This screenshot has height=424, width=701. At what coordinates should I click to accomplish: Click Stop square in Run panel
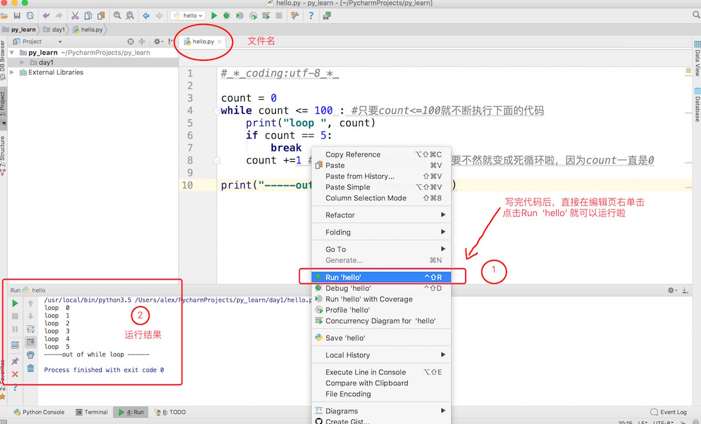(15, 316)
